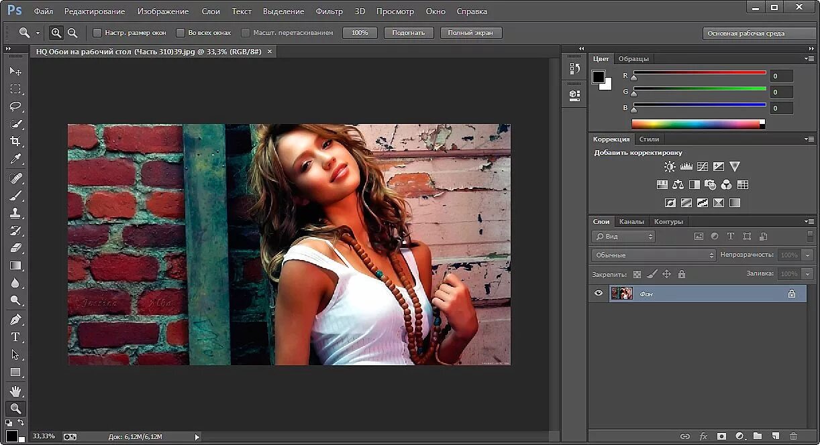820x445 pixels.
Task: Select the Hand tool
Action: [15, 391]
